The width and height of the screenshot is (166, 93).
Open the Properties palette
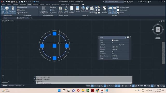77,9
